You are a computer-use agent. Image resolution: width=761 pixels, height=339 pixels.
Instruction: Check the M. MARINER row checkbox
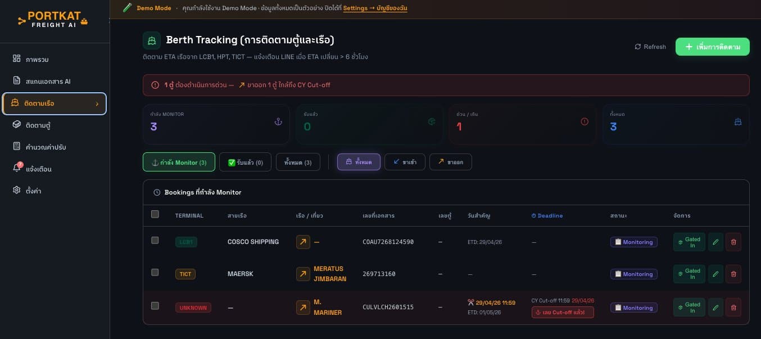pos(155,306)
